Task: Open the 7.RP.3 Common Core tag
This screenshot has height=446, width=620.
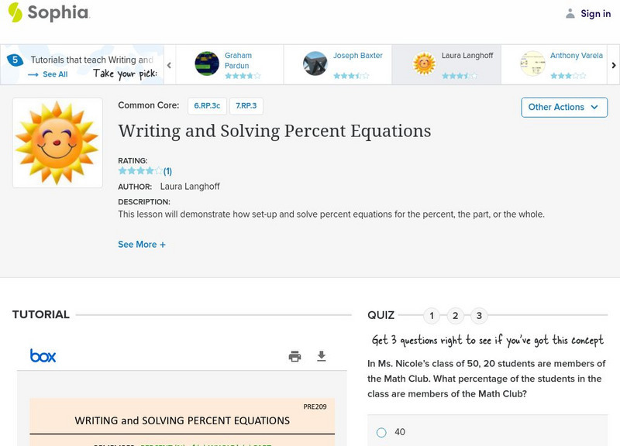Action: pyautogui.click(x=246, y=105)
